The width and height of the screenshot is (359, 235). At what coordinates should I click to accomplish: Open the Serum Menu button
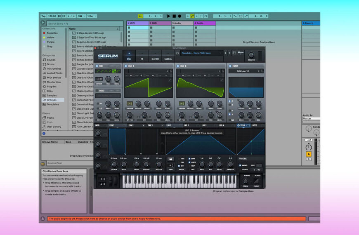click(241, 53)
